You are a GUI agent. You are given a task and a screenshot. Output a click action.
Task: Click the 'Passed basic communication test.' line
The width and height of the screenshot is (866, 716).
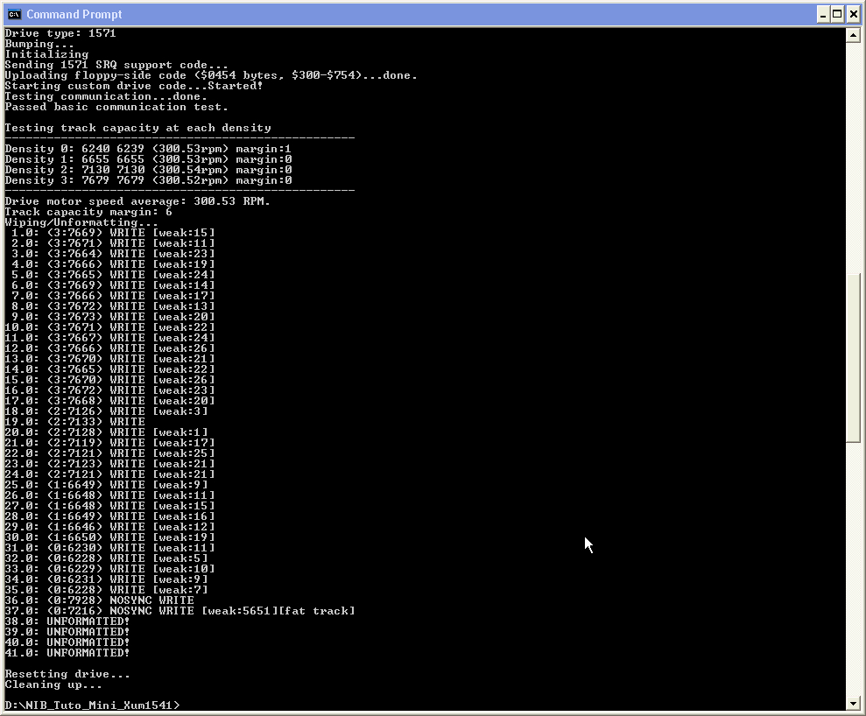116,107
